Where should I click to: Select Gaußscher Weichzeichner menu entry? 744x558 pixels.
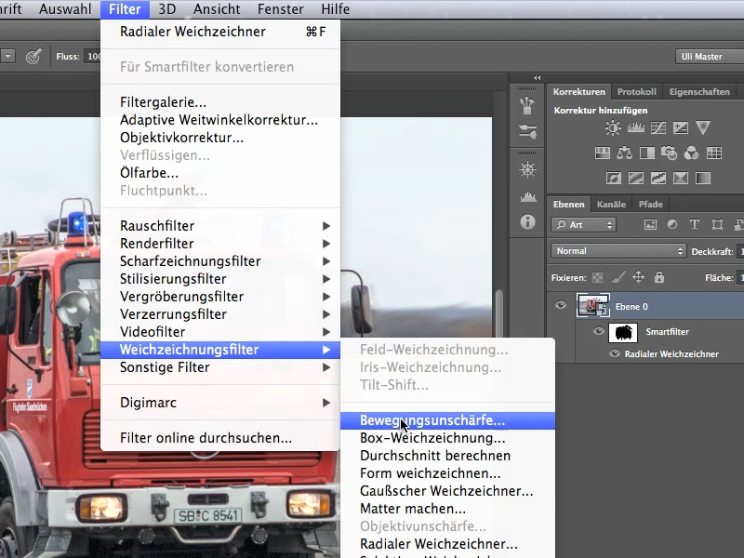pos(447,491)
